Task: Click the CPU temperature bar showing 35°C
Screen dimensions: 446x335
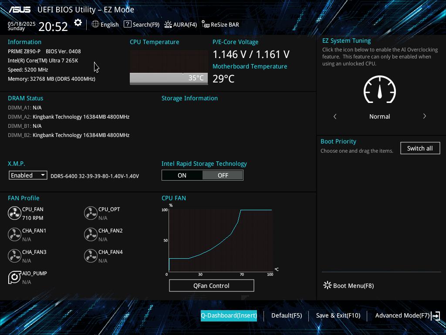Action: point(169,78)
